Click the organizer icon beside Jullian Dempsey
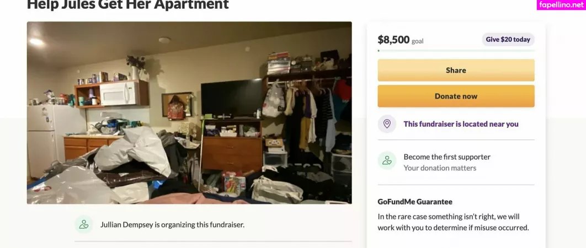The height and width of the screenshot is (248, 586). 84,224
